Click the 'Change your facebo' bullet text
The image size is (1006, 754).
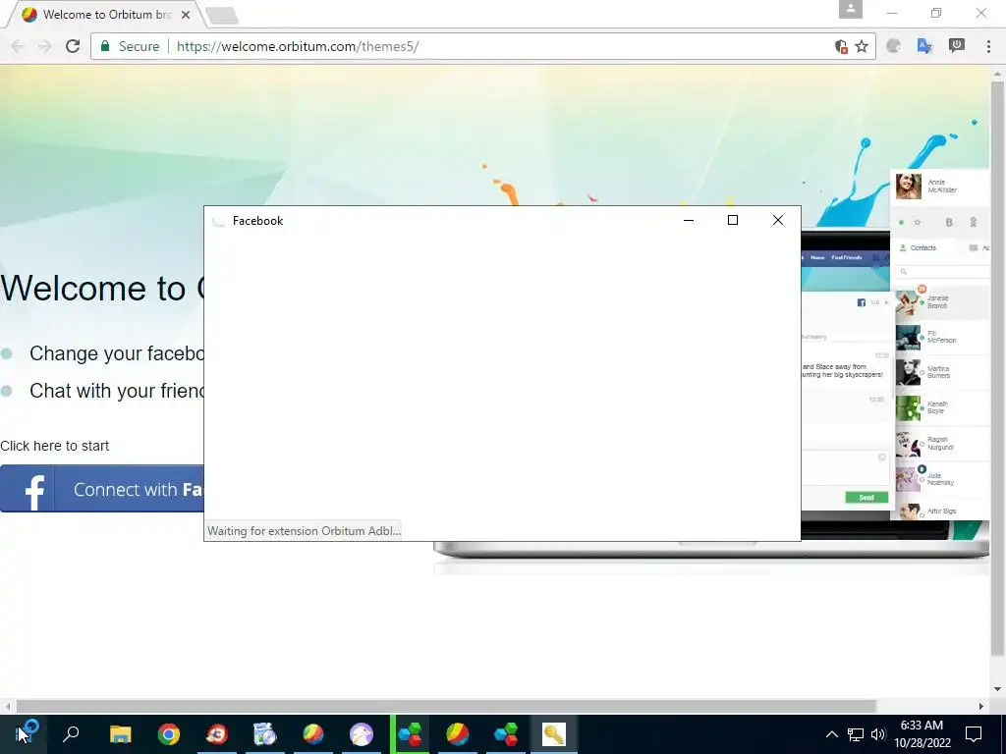117,353
